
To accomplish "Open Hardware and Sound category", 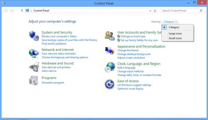I will click(58, 63).
